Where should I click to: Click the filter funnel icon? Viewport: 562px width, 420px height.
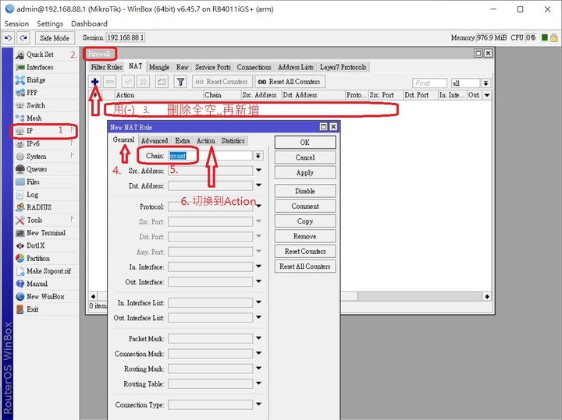point(180,82)
